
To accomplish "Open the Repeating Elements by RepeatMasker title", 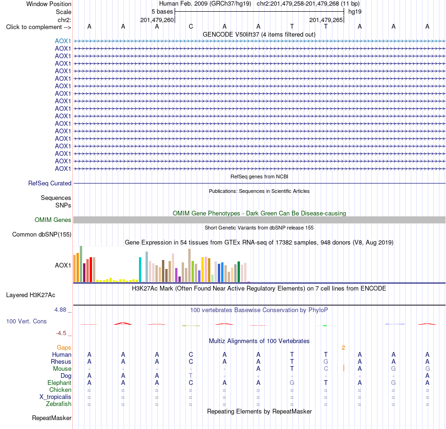I will (259, 411).
